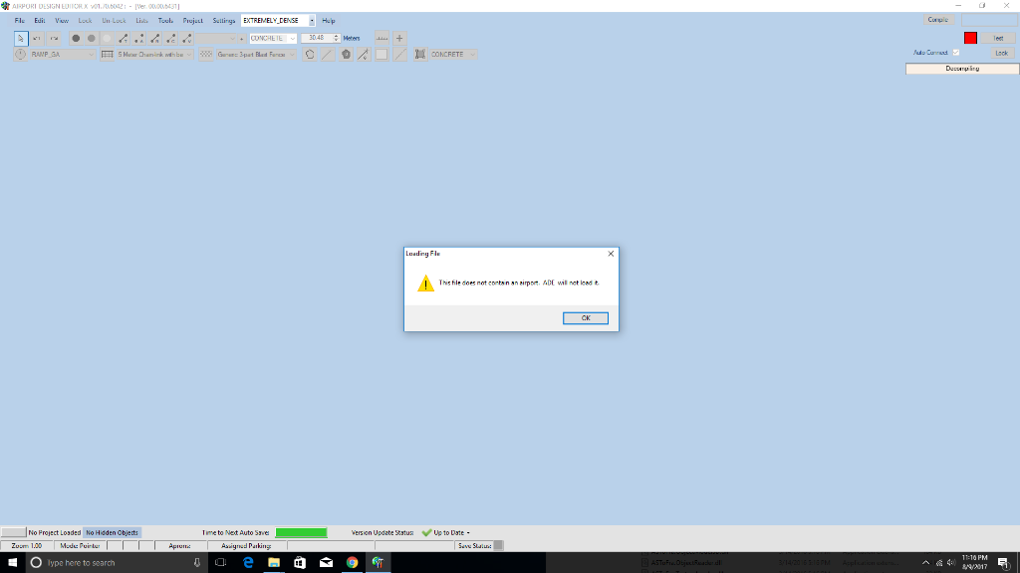Click the redo arrow icon
Image resolution: width=1020 pixels, height=573 pixels.
pyautogui.click(x=54, y=38)
